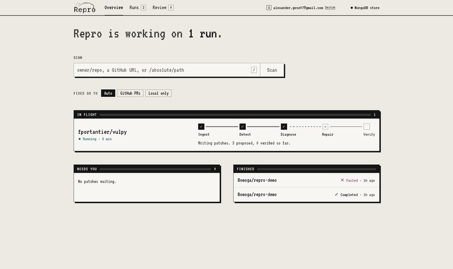This screenshot has width=453, height=269.
Task: Click the account email address
Action: click(298, 8)
